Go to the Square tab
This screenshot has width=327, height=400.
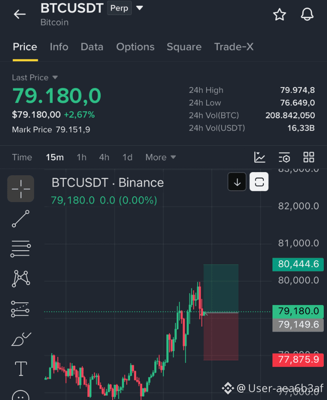(184, 47)
